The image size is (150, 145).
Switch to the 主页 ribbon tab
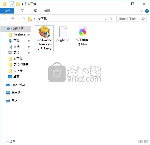pyautogui.click(x=21, y=11)
